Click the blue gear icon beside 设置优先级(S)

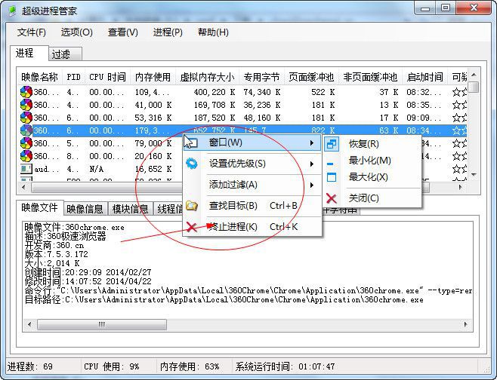pyautogui.click(x=192, y=164)
